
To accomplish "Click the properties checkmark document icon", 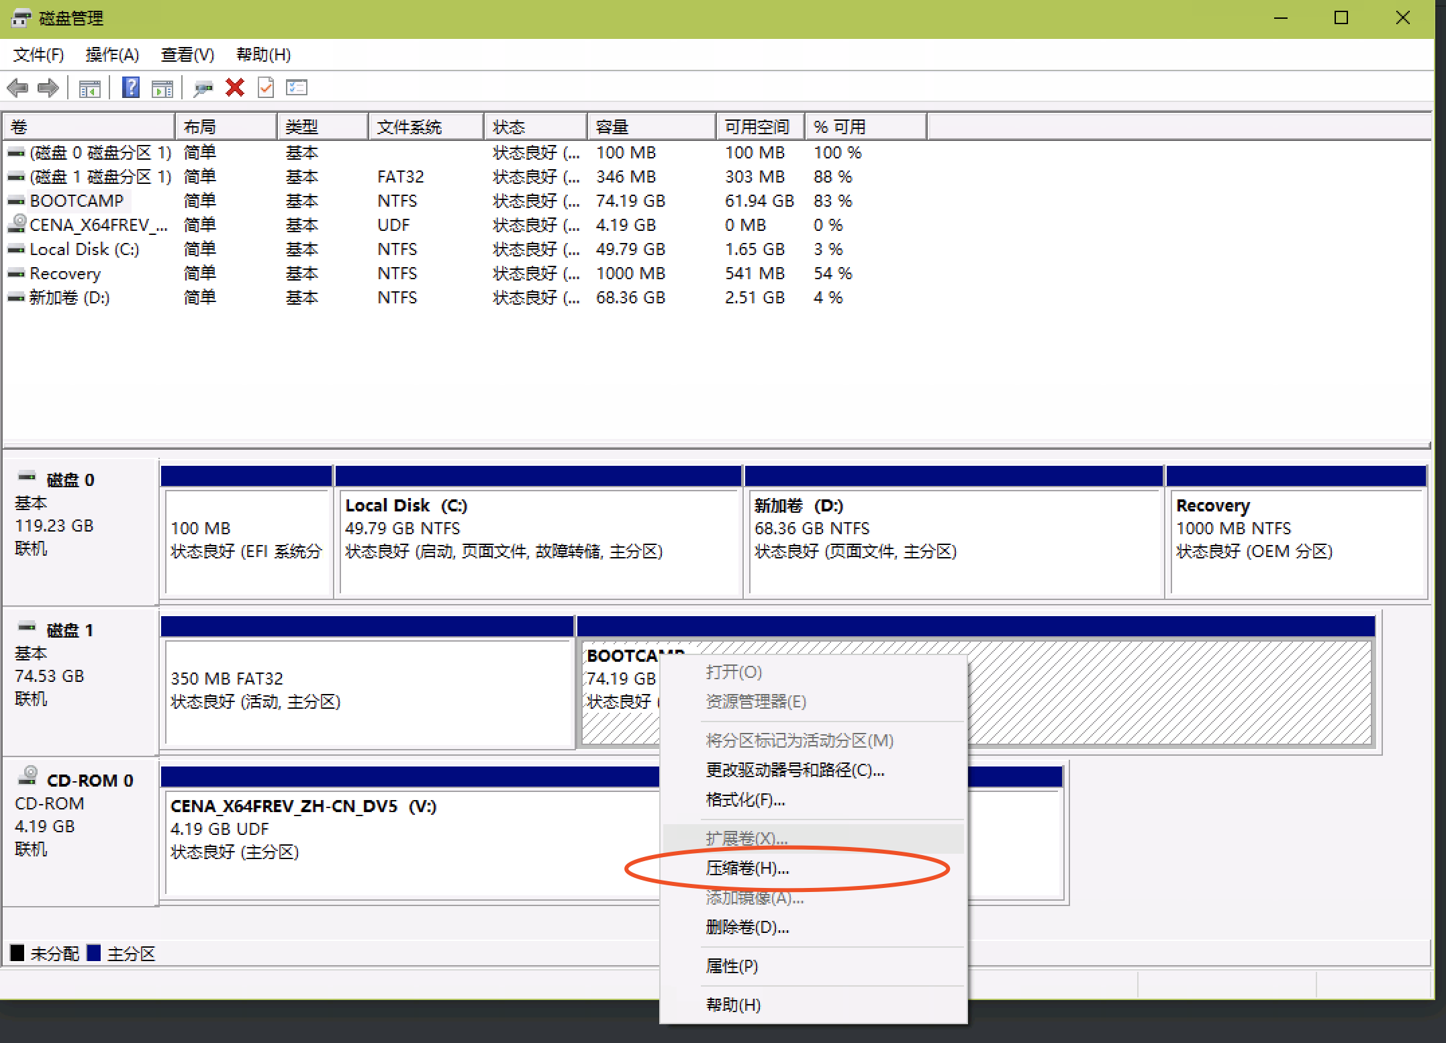I will [x=266, y=88].
